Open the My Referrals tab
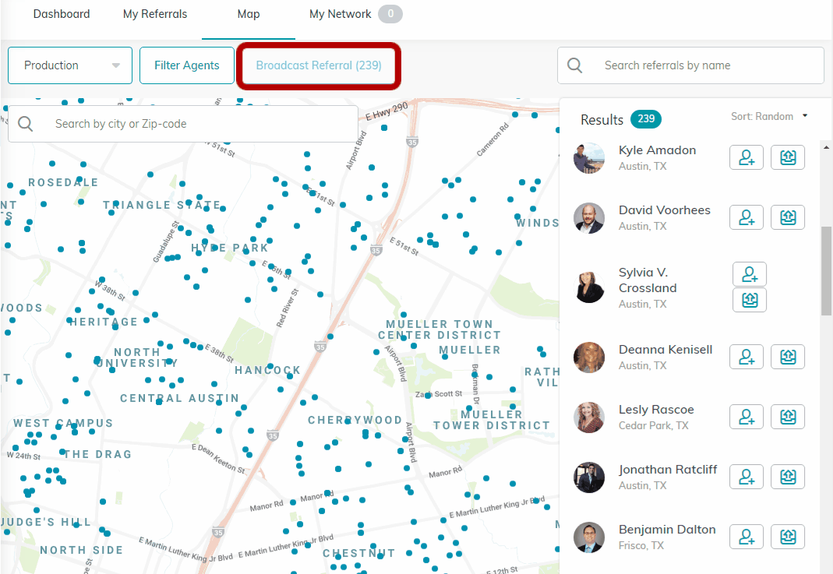Image resolution: width=833 pixels, height=574 pixels. [154, 13]
